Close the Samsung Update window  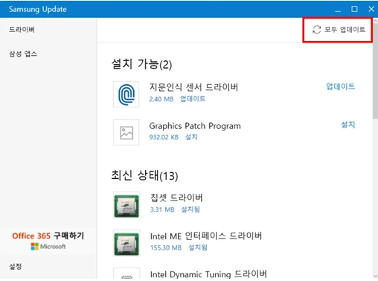coord(371,9)
